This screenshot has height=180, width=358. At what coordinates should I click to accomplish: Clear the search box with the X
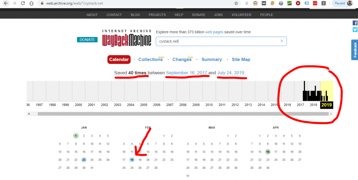click(x=282, y=41)
